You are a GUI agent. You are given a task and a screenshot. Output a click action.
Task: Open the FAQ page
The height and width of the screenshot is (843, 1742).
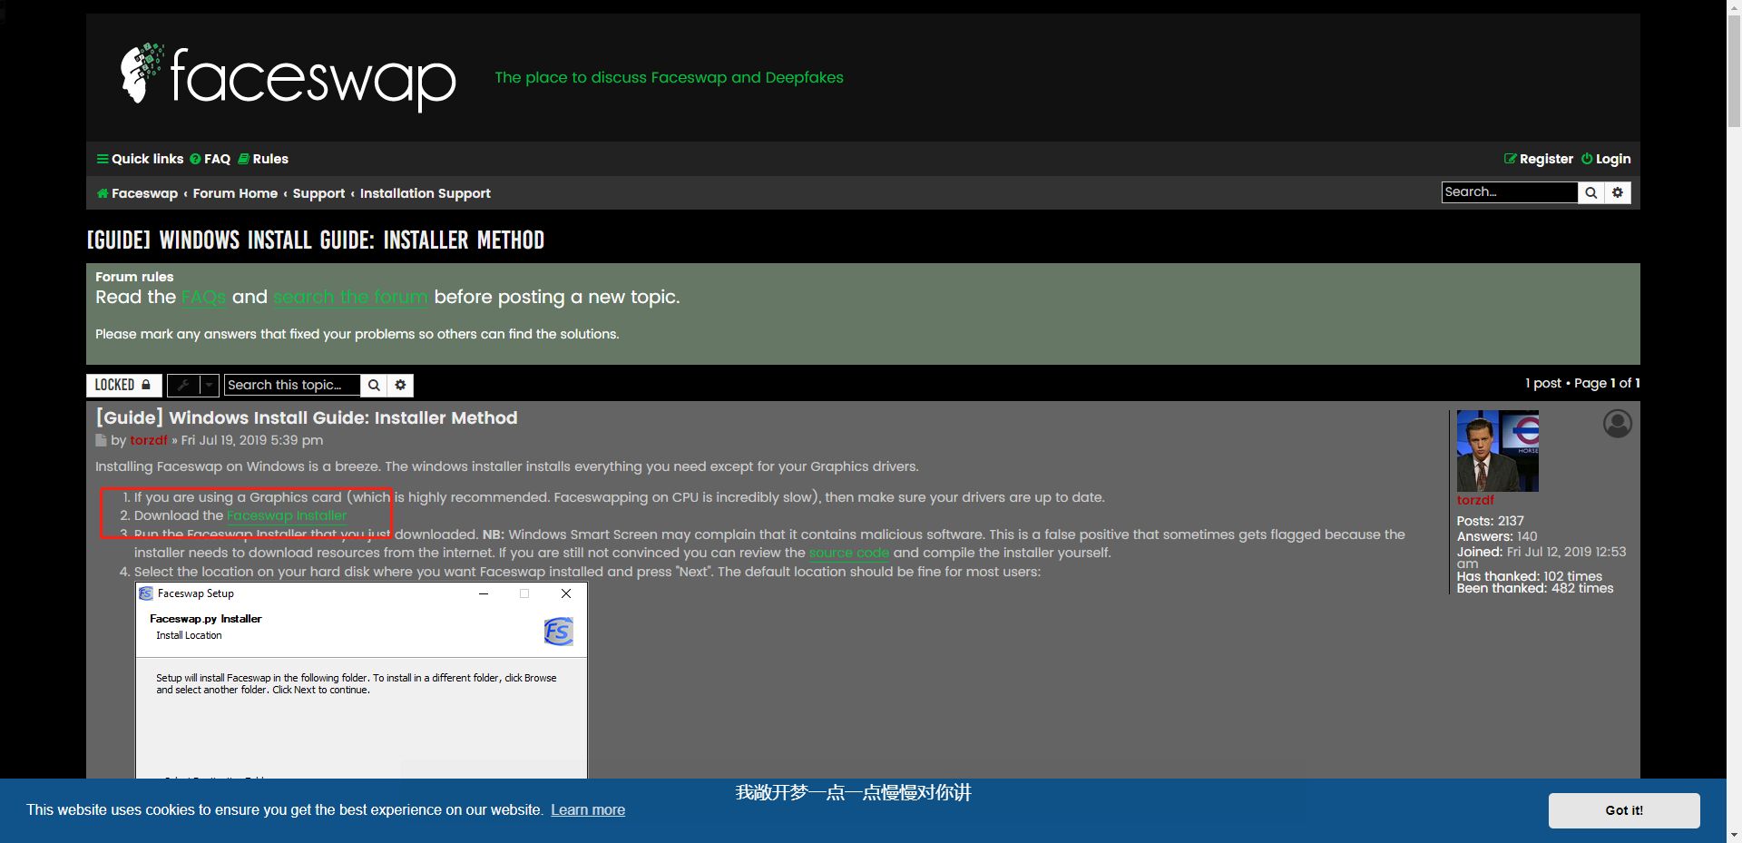pos(210,159)
